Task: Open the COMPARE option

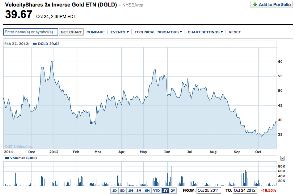Action: (96, 32)
